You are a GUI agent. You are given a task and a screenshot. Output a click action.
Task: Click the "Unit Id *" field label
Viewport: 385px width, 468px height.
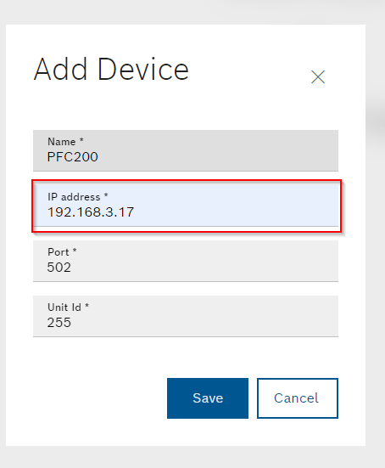[x=68, y=307]
